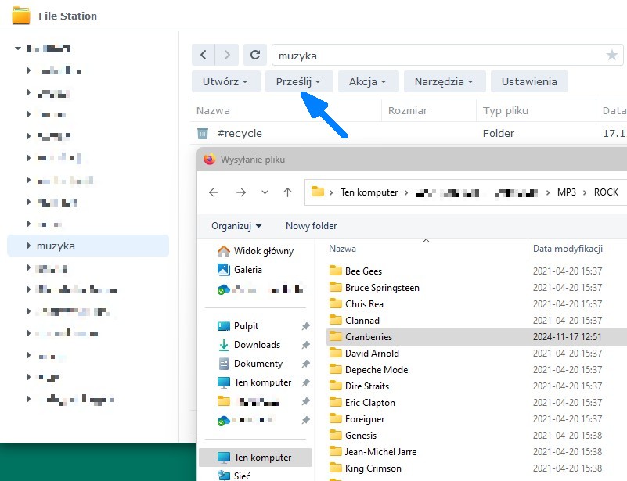Screen dimensions: 627x481
Task: Open the Organizuj dropdown in file dialog
Action: [x=236, y=226]
